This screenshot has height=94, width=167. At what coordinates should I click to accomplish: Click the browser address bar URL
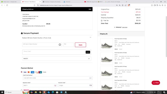56,5
